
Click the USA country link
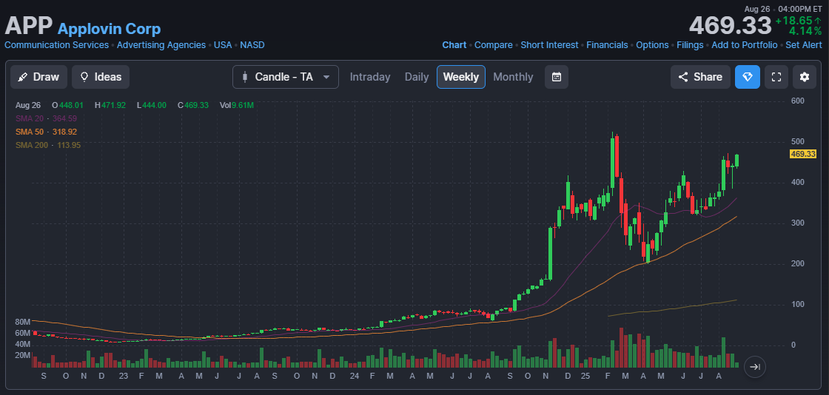223,45
